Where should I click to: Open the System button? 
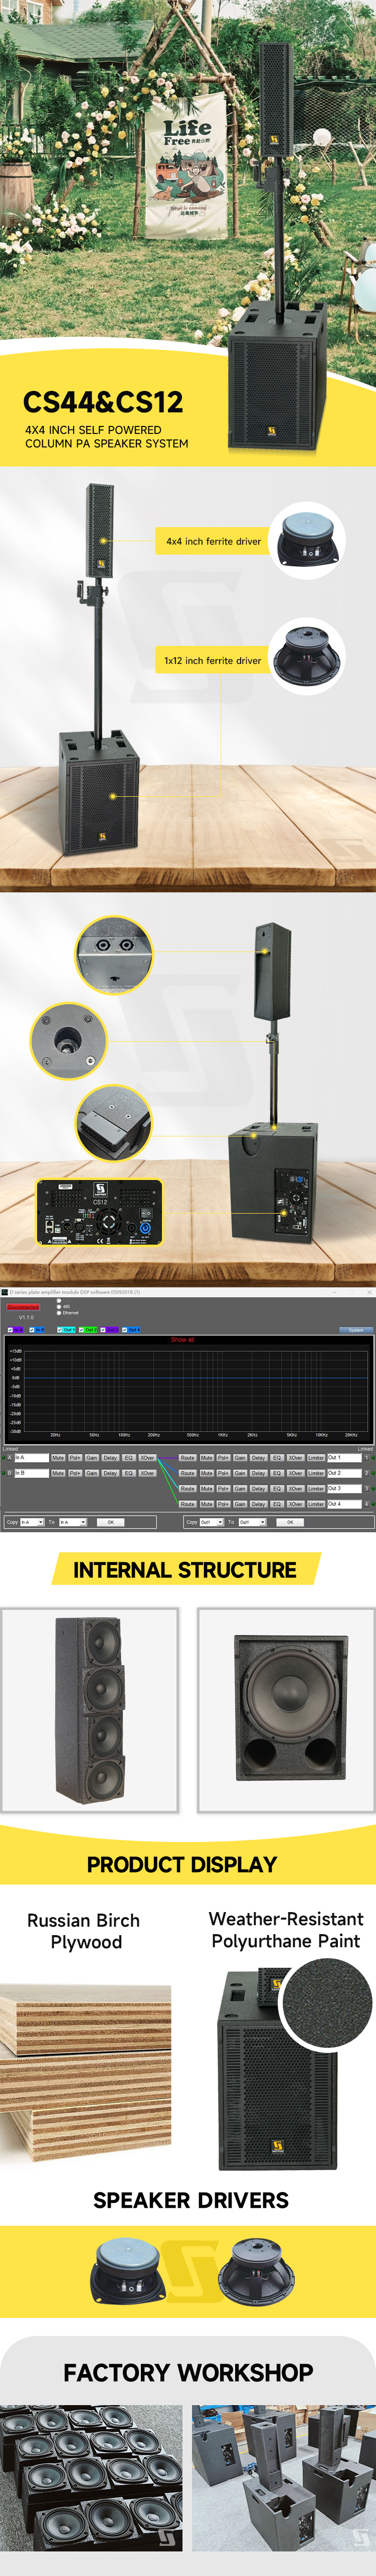pyautogui.click(x=355, y=1330)
